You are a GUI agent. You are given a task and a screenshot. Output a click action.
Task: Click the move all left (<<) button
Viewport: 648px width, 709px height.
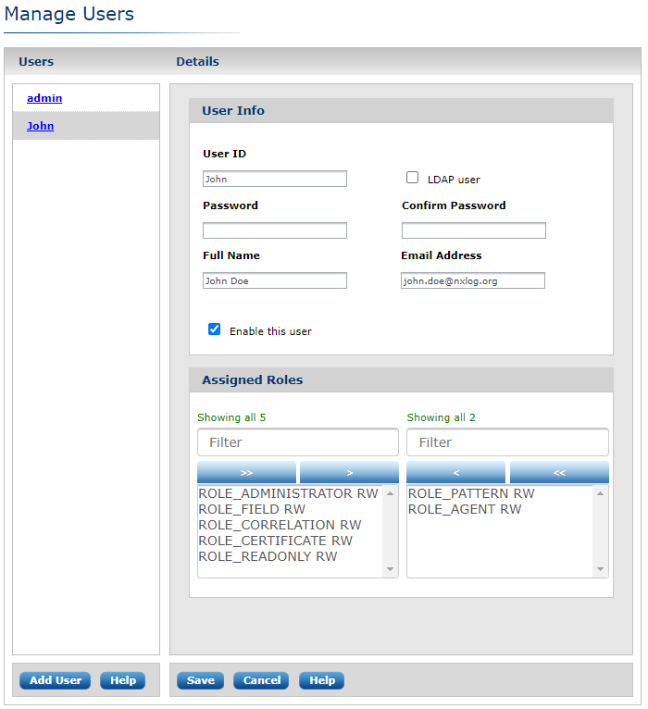click(559, 472)
